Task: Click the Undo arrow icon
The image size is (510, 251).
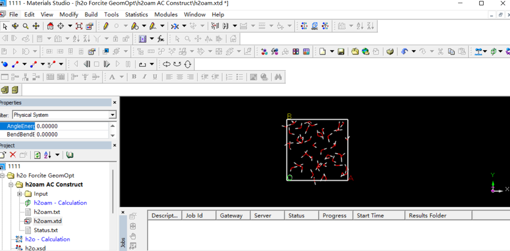Action: (x=404, y=51)
